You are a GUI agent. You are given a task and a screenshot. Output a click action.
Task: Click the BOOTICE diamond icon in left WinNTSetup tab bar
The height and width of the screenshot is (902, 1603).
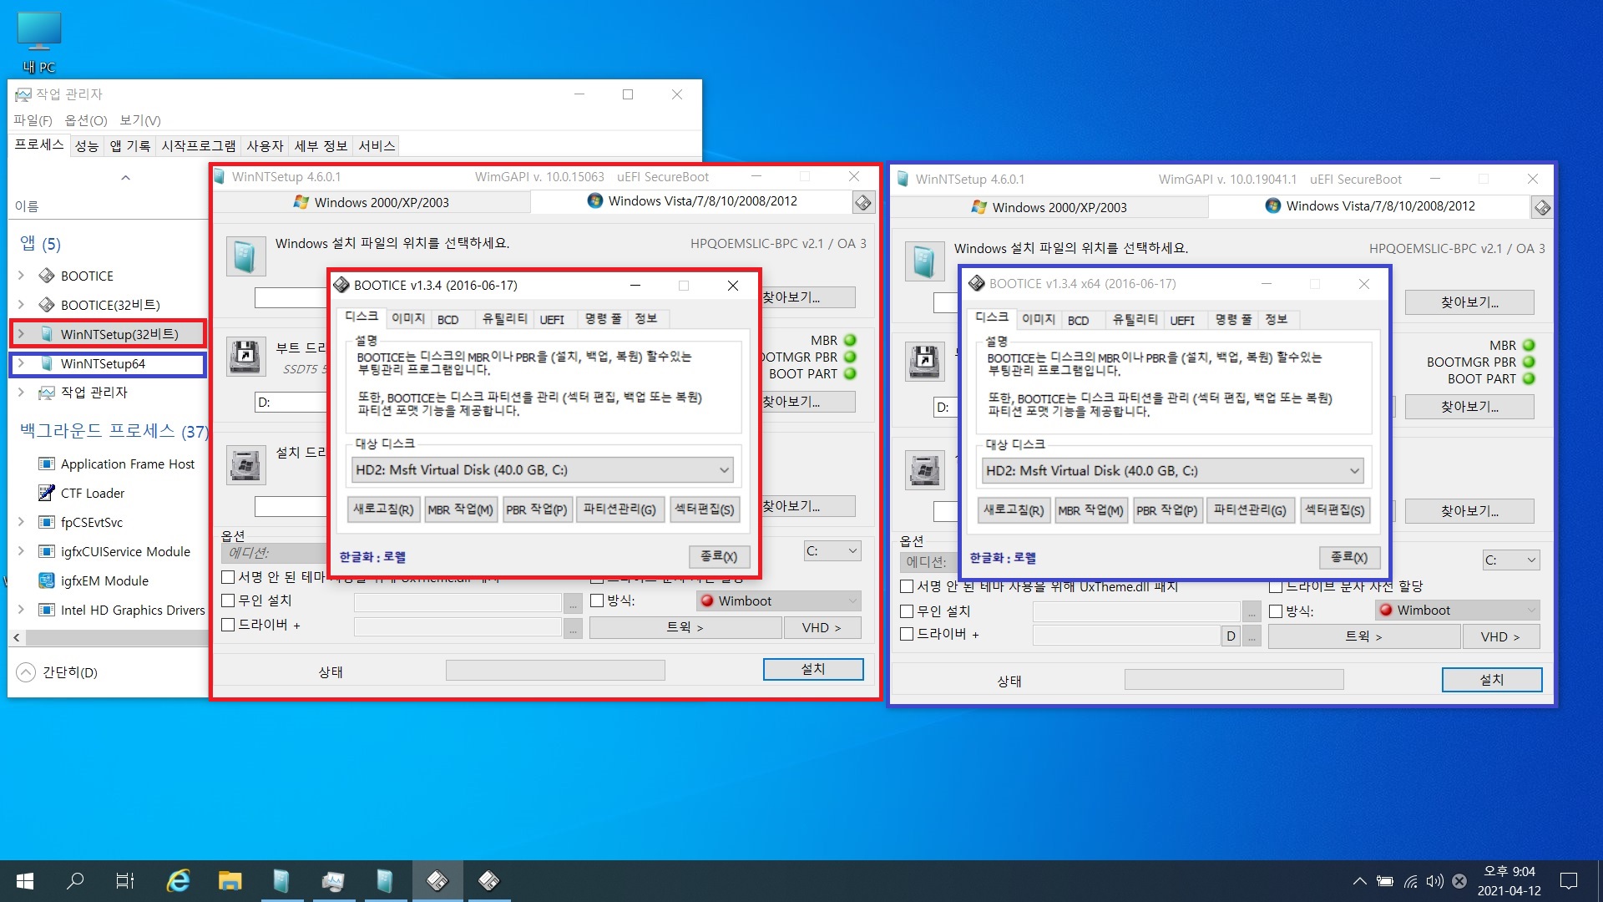coord(863,202)
